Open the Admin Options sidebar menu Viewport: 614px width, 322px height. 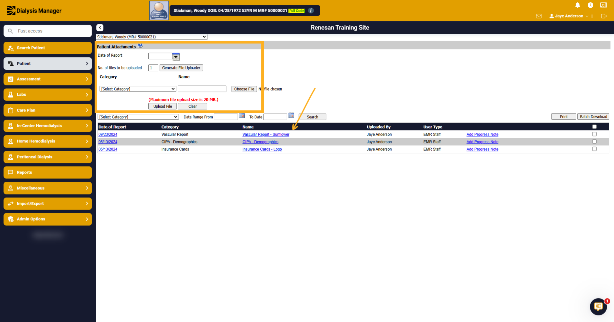tap(48, 219)
